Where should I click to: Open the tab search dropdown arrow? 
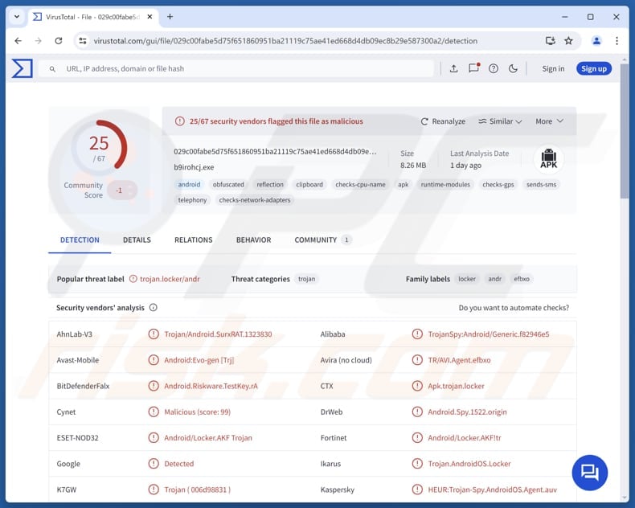(x=17, y=17)
